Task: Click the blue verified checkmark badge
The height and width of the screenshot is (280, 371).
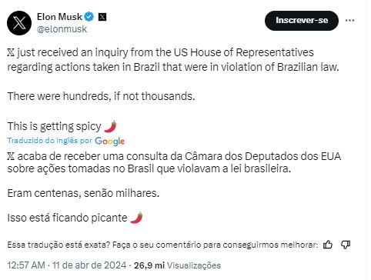Action: tap(89, 17)
